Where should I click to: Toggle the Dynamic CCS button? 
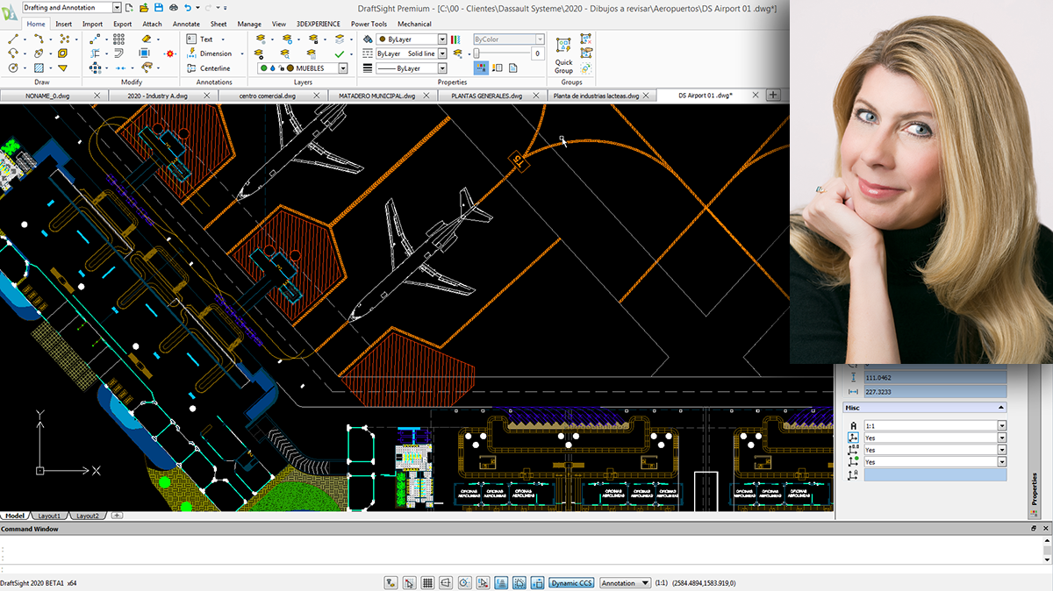point(571,582)
